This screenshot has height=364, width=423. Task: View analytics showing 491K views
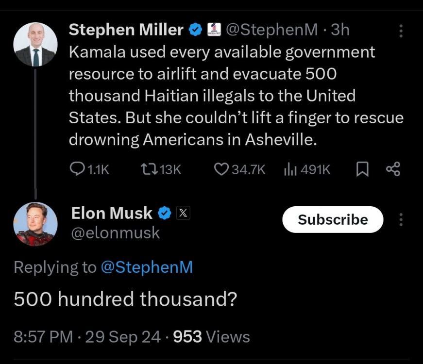click(x=290, y=169)
